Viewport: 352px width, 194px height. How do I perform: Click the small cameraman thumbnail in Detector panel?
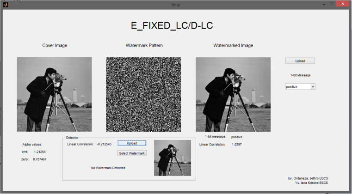click(x=173, y=158)
